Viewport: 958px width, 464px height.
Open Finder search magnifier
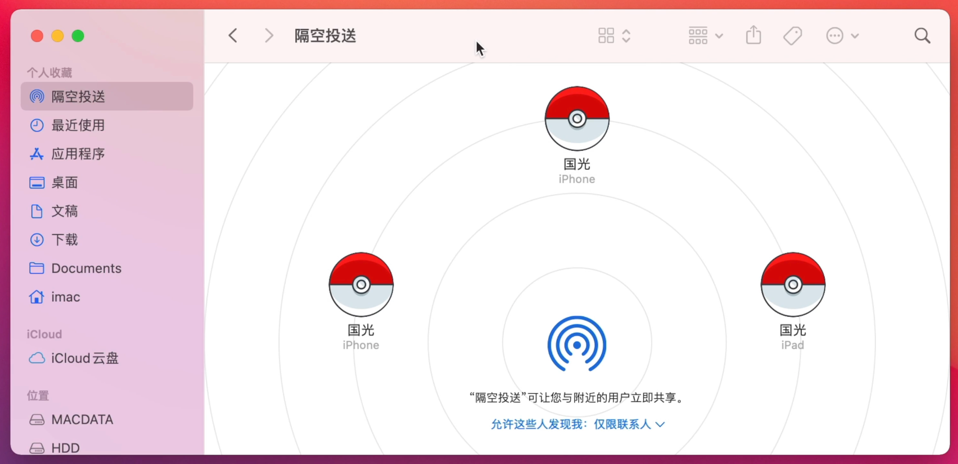922,36
